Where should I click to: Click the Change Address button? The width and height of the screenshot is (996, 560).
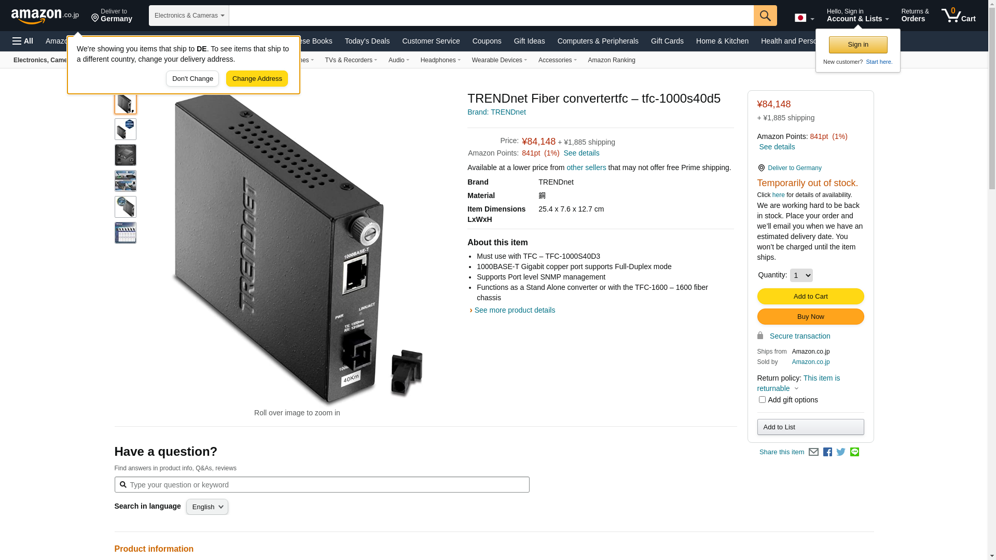[257, 79]
